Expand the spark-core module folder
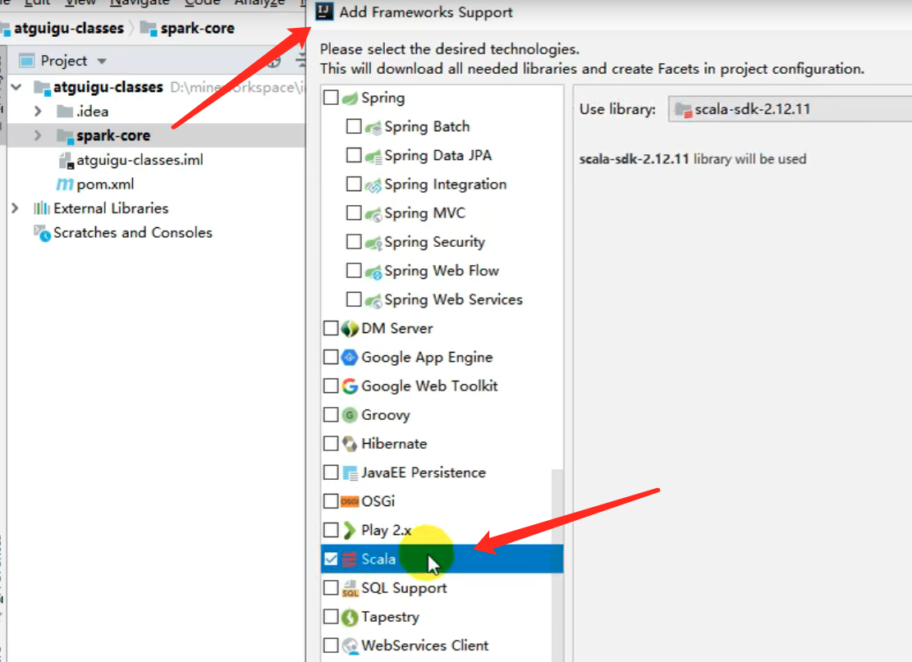 (x=38, y=135)
